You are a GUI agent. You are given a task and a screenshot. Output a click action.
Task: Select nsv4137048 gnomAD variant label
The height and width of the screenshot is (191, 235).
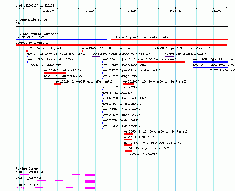click(x=111, y=48)
